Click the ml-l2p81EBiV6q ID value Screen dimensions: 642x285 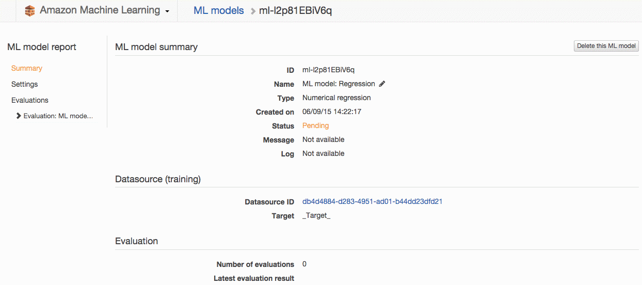point(328,70)
